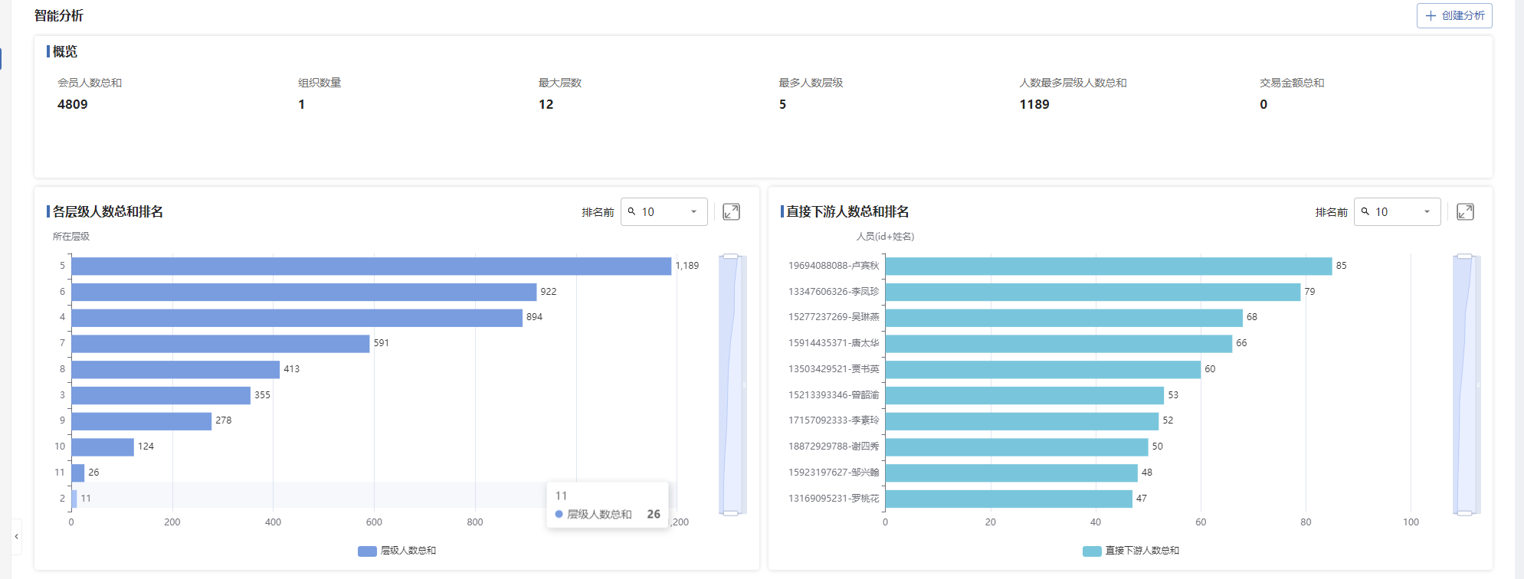Toggle the 直接下游人数总和 legend swatch
The image size is (1524, 579).
(x=1092, y=551)
